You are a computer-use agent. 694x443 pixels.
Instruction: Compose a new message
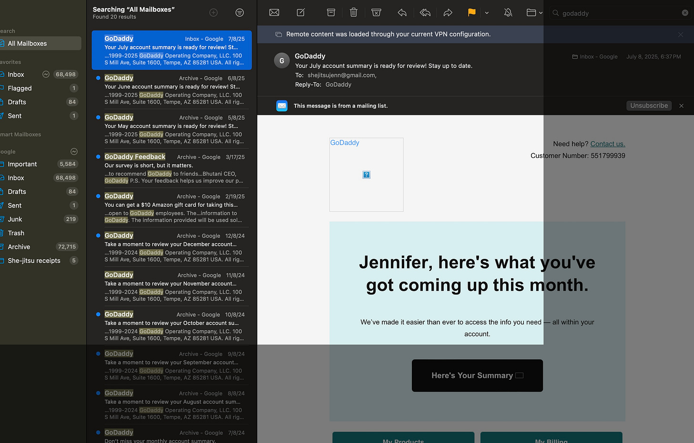tap(301, 13)
